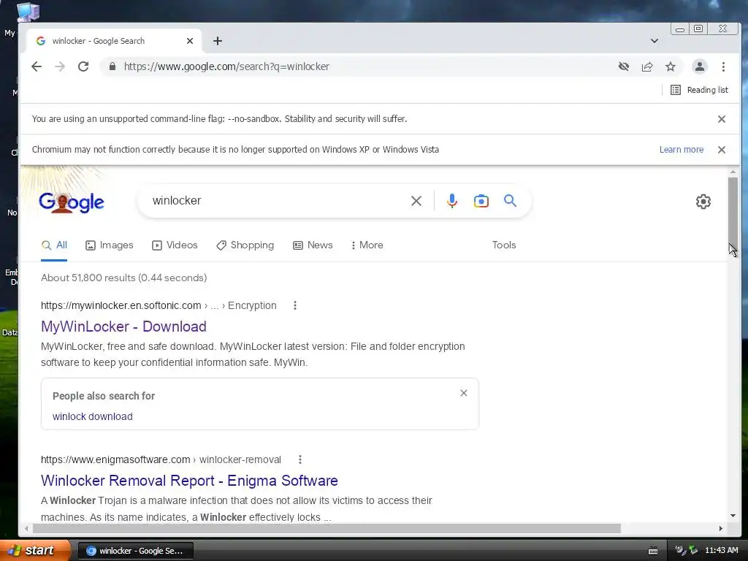Screen dimensions: 748x561
Task: Open the Windows Start menu
Action: 35,551
